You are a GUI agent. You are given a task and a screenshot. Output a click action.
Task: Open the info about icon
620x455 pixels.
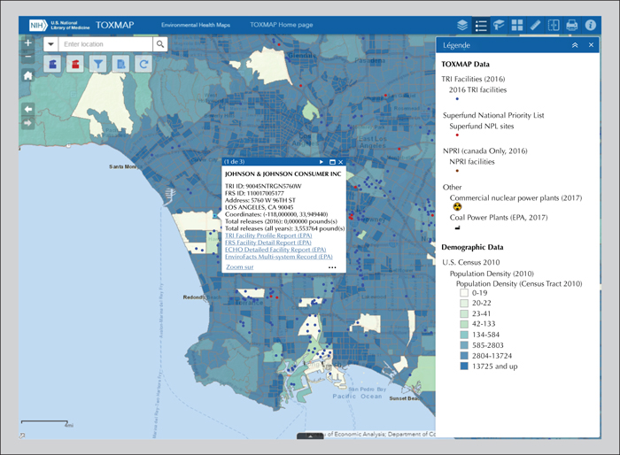click(x=591, y=25)
